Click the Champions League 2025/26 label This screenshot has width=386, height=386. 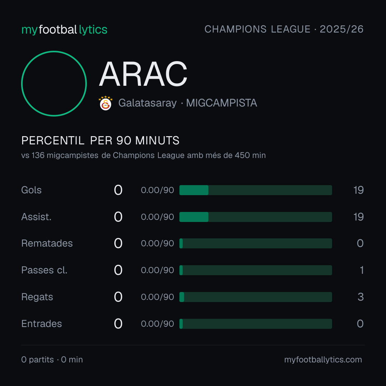click(x=284, y=29)
